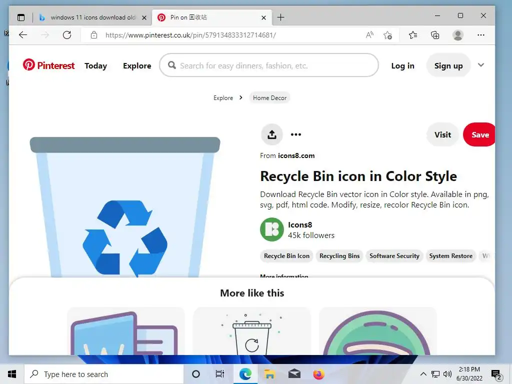The image size is (512, 384).
Task: Open the volume tray icon
Action: point(447,374)
